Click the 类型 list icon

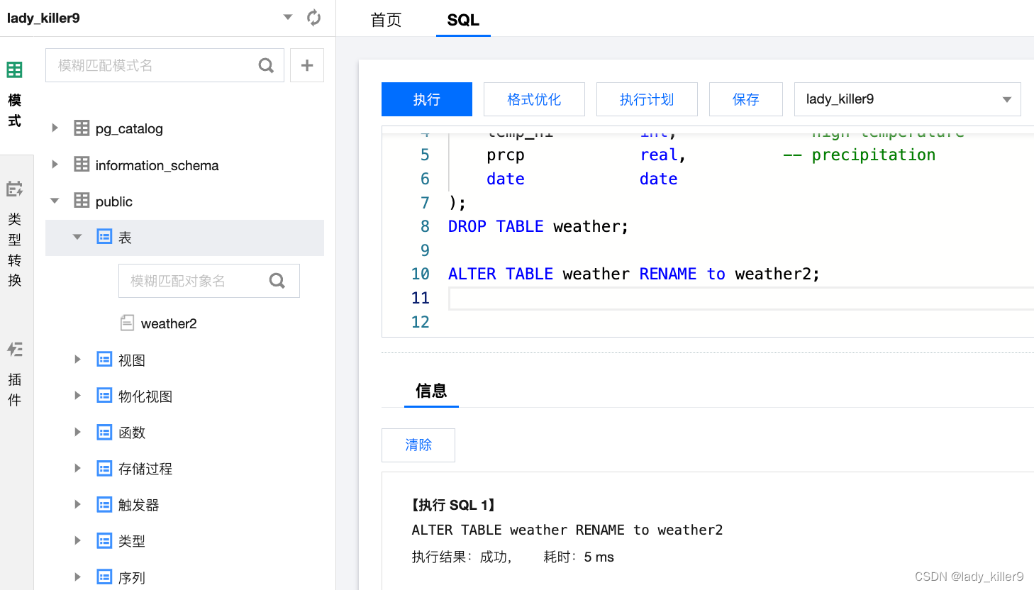pos(104,540)
